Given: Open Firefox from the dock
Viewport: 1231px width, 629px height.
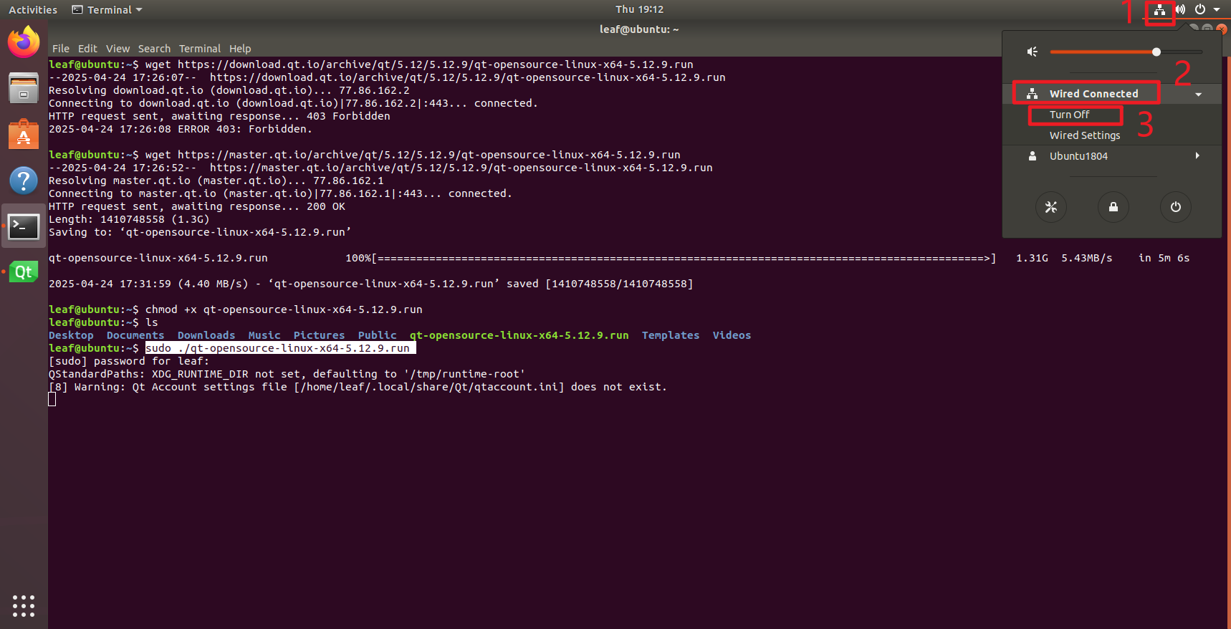Looking at the screenshot, I should click(24, 42).
